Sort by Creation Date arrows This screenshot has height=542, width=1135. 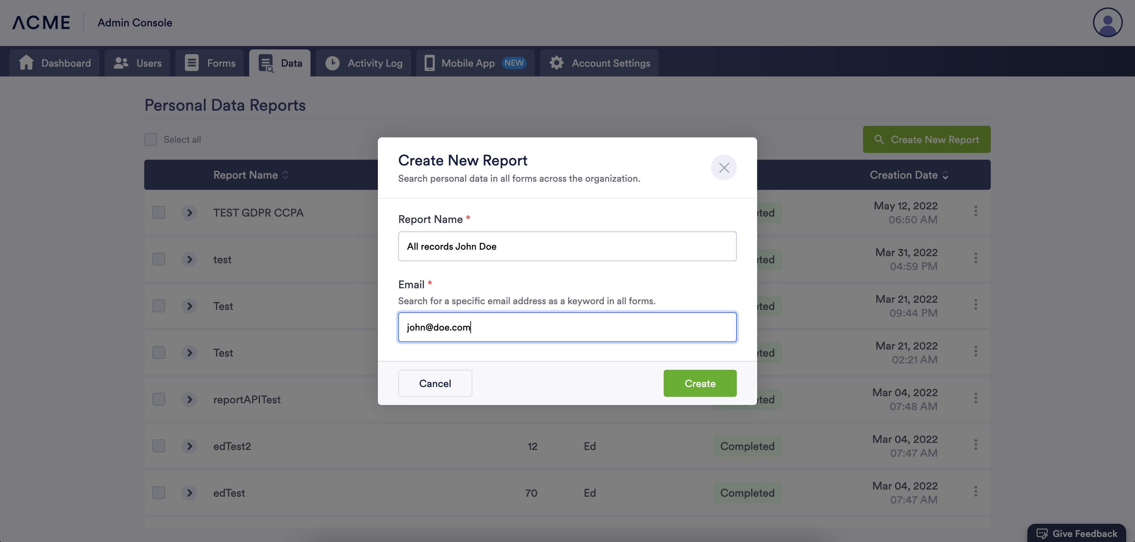(x=945, y=175)
